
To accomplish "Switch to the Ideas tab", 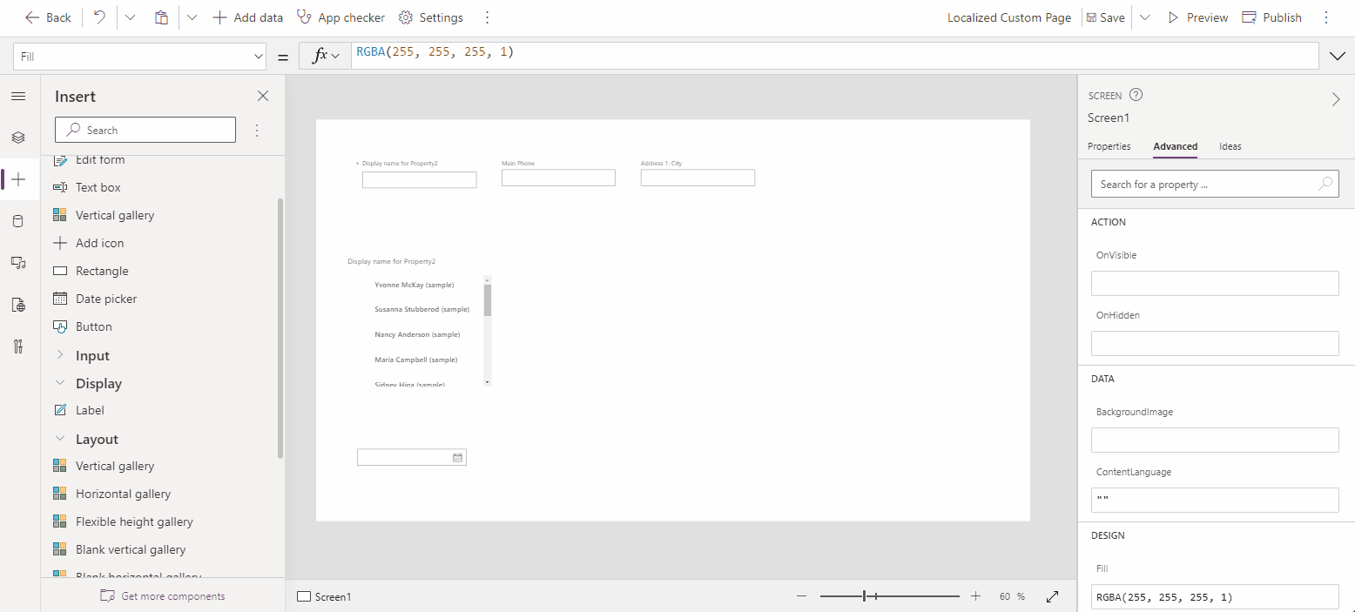I will point(1230,146).
